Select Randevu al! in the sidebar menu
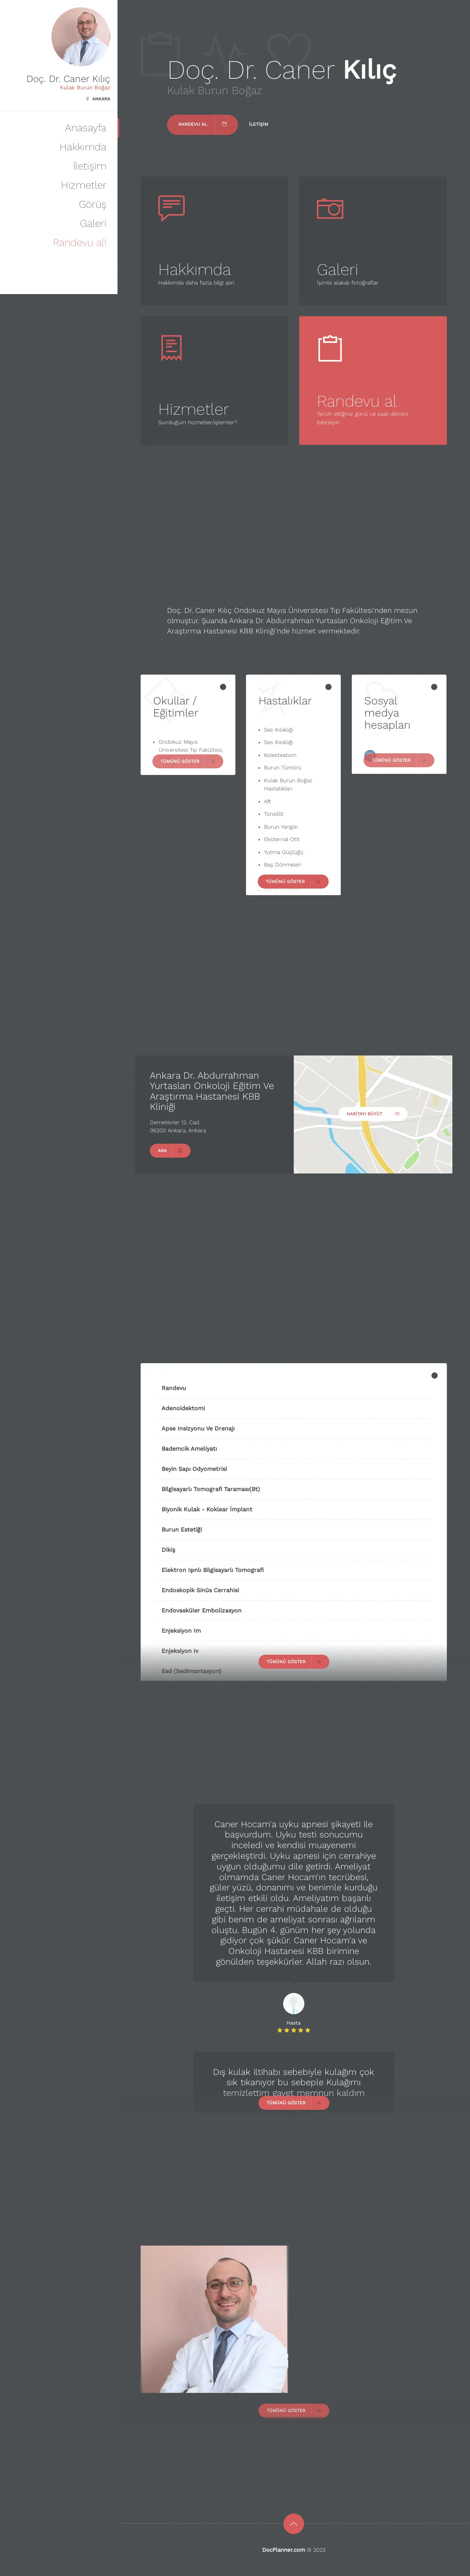This screenshot has width=470, height=2576. point(79,242)
